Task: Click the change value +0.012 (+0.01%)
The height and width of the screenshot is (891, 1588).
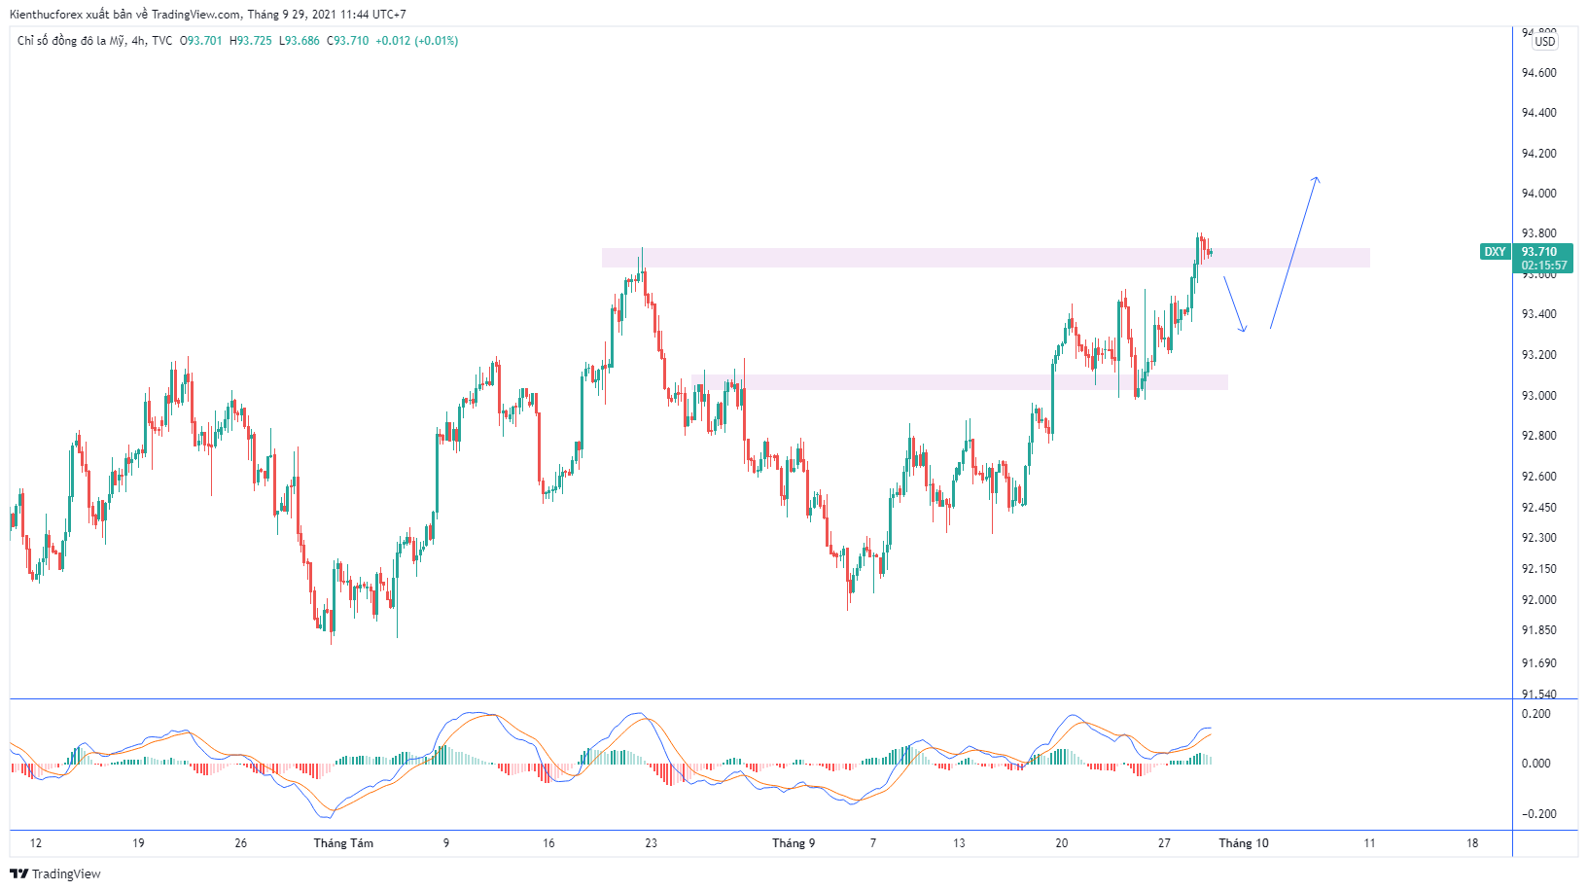Action: click(417, 41)
